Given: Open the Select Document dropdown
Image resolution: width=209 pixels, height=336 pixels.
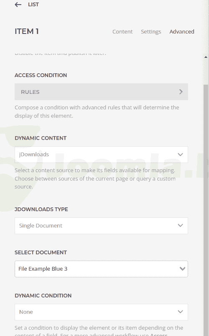Looking at the screenshot, I should [101, 269].
